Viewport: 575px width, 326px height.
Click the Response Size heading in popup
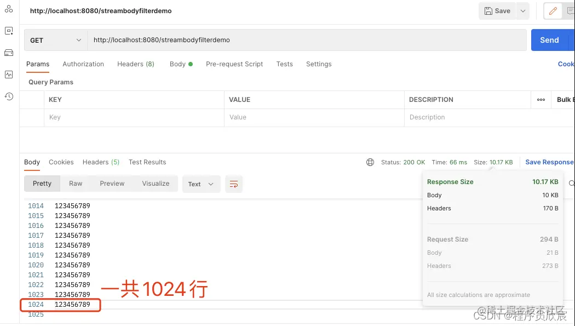click(450, 182)
